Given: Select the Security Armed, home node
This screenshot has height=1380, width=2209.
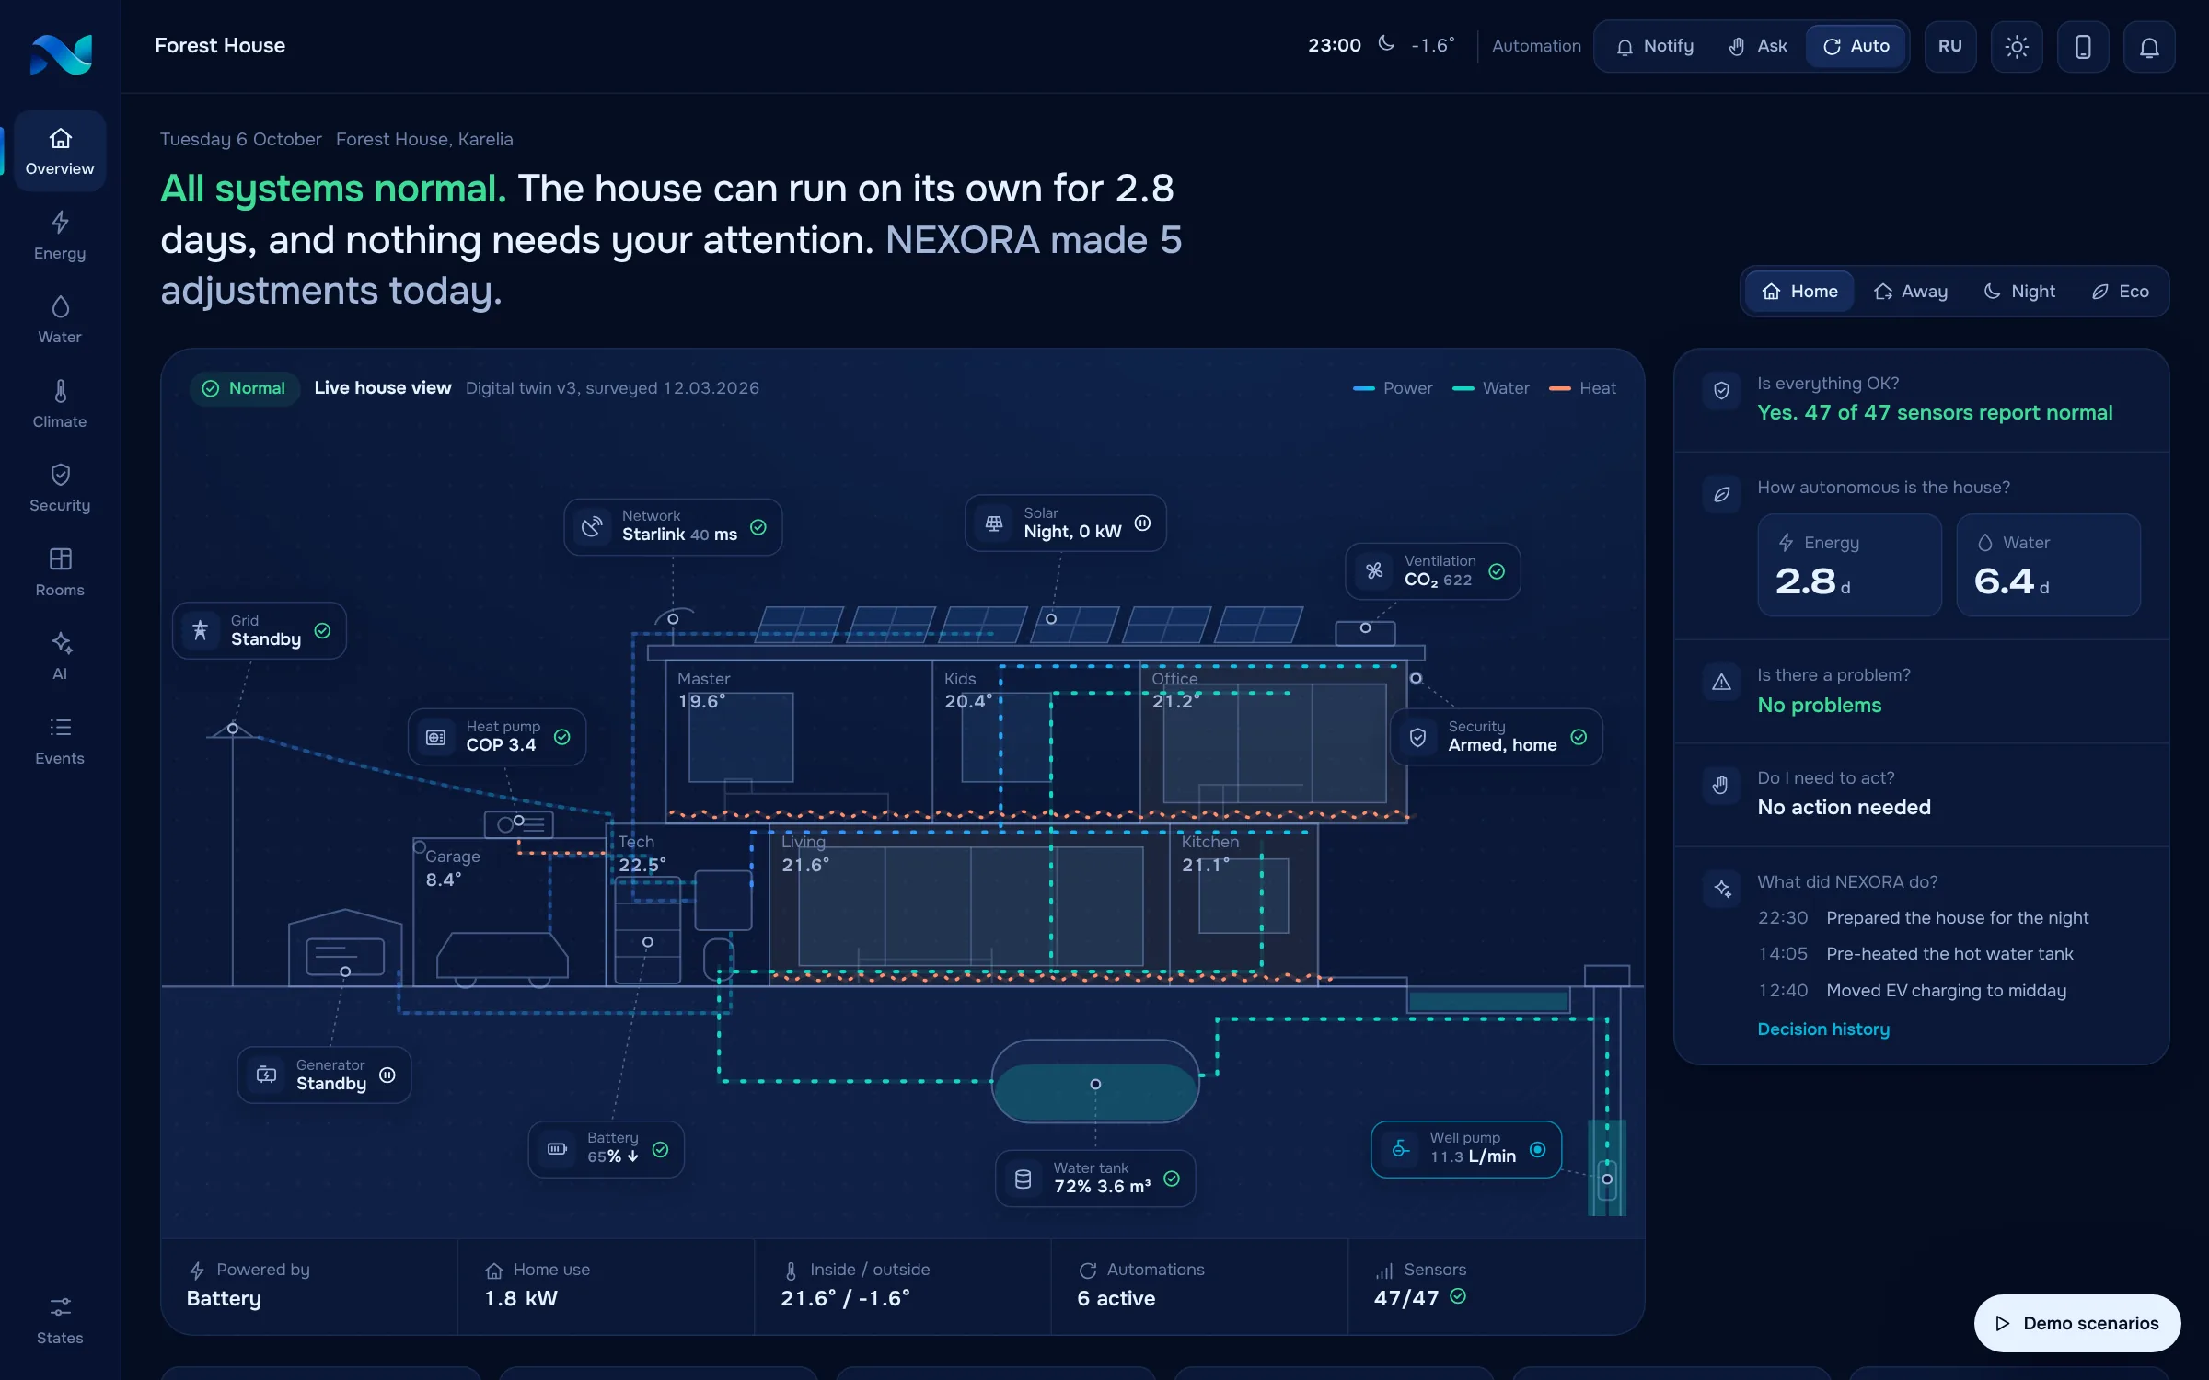Looking at the screenshot, I should (x=1497, y=736).
